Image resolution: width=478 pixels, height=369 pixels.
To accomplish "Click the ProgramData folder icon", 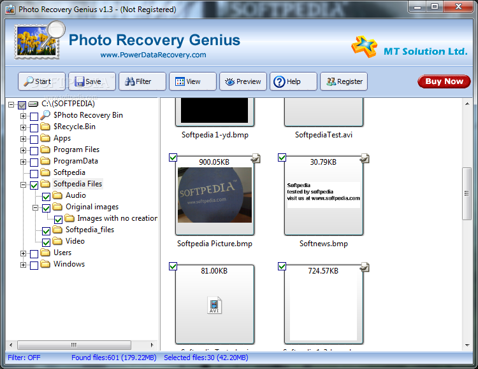I will coord(45,160).
